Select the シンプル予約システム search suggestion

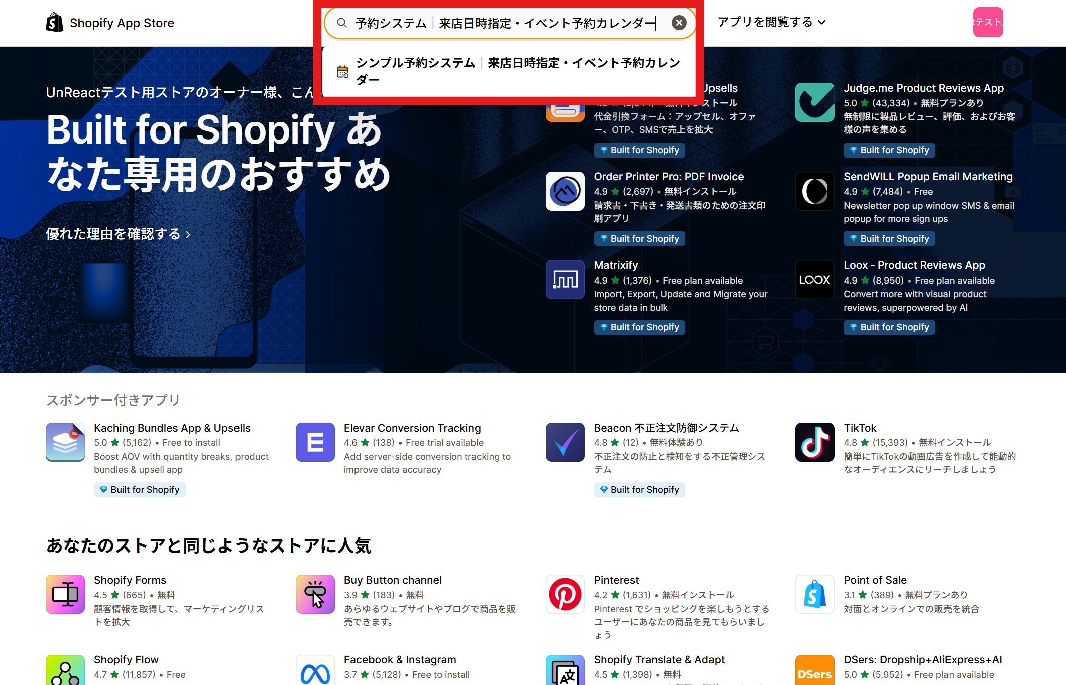click(x=509, y=71)
